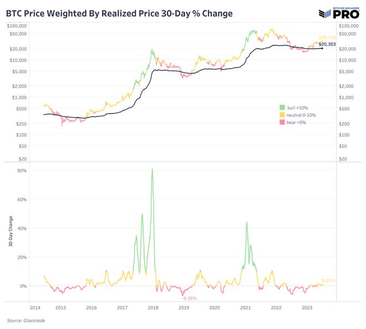
Task: Click the chart title text
Action: pos(119,12)
